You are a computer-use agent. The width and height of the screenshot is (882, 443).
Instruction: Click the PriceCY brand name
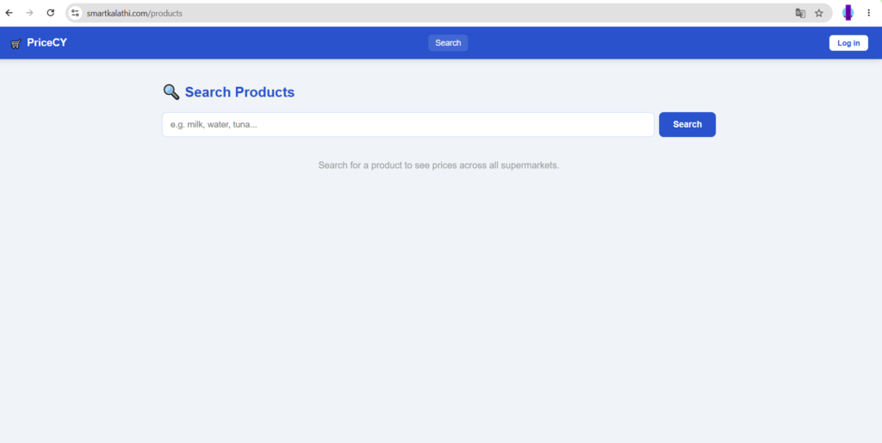(47, 43)
